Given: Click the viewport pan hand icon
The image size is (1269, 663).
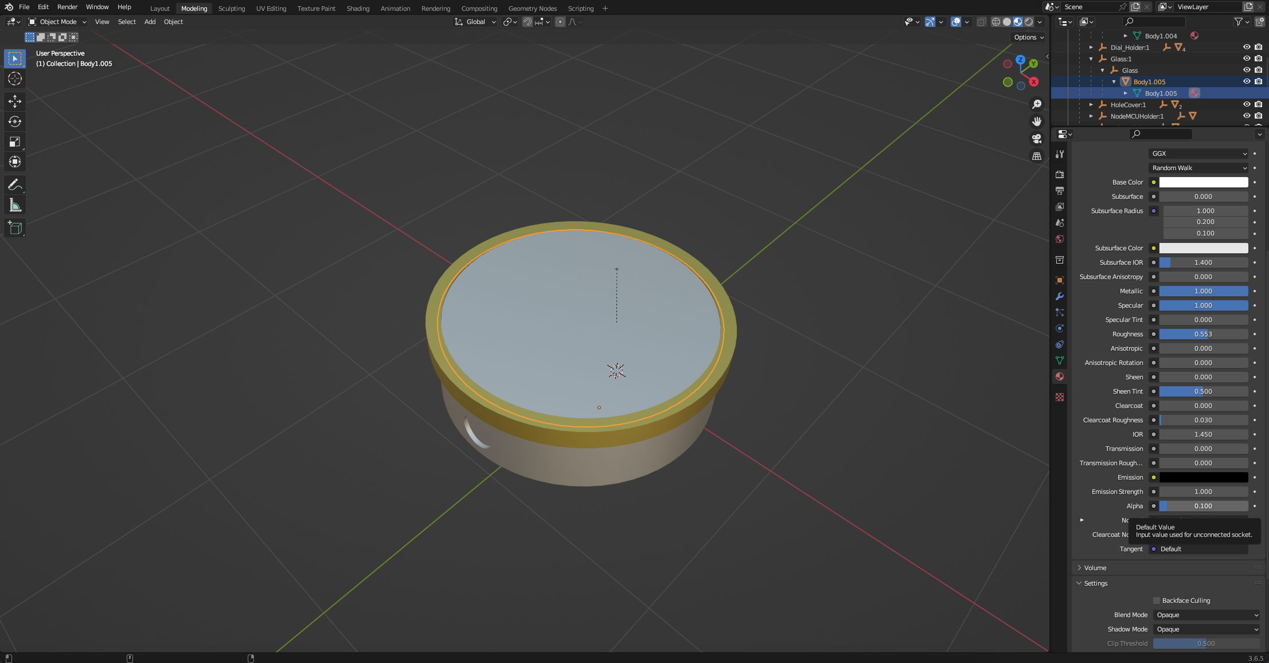Looking at the screenshot, I should [x=1037, y=121].
